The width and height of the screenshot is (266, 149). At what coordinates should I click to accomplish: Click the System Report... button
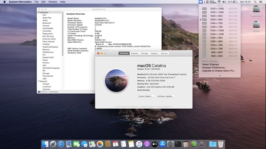pyautogui.click(x=145, y=96)
